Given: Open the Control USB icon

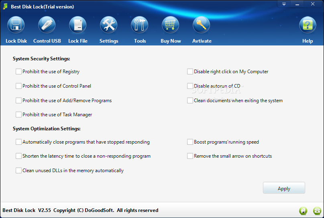Looking at the screenshot, I should [x=47, y=25].
